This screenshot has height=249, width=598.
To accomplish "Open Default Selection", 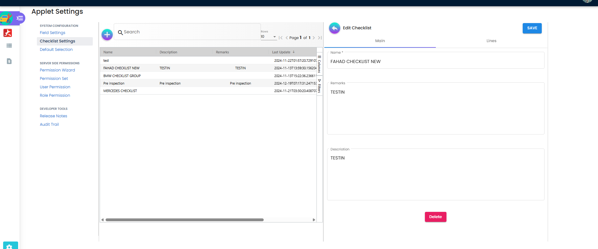I will point(56,50).
